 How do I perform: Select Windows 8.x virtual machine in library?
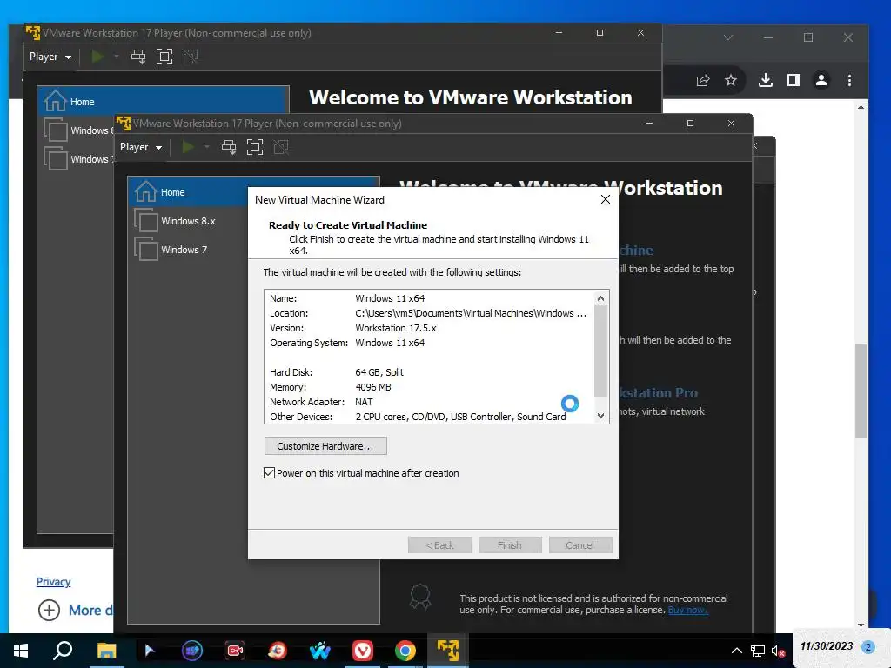point(188,221)
